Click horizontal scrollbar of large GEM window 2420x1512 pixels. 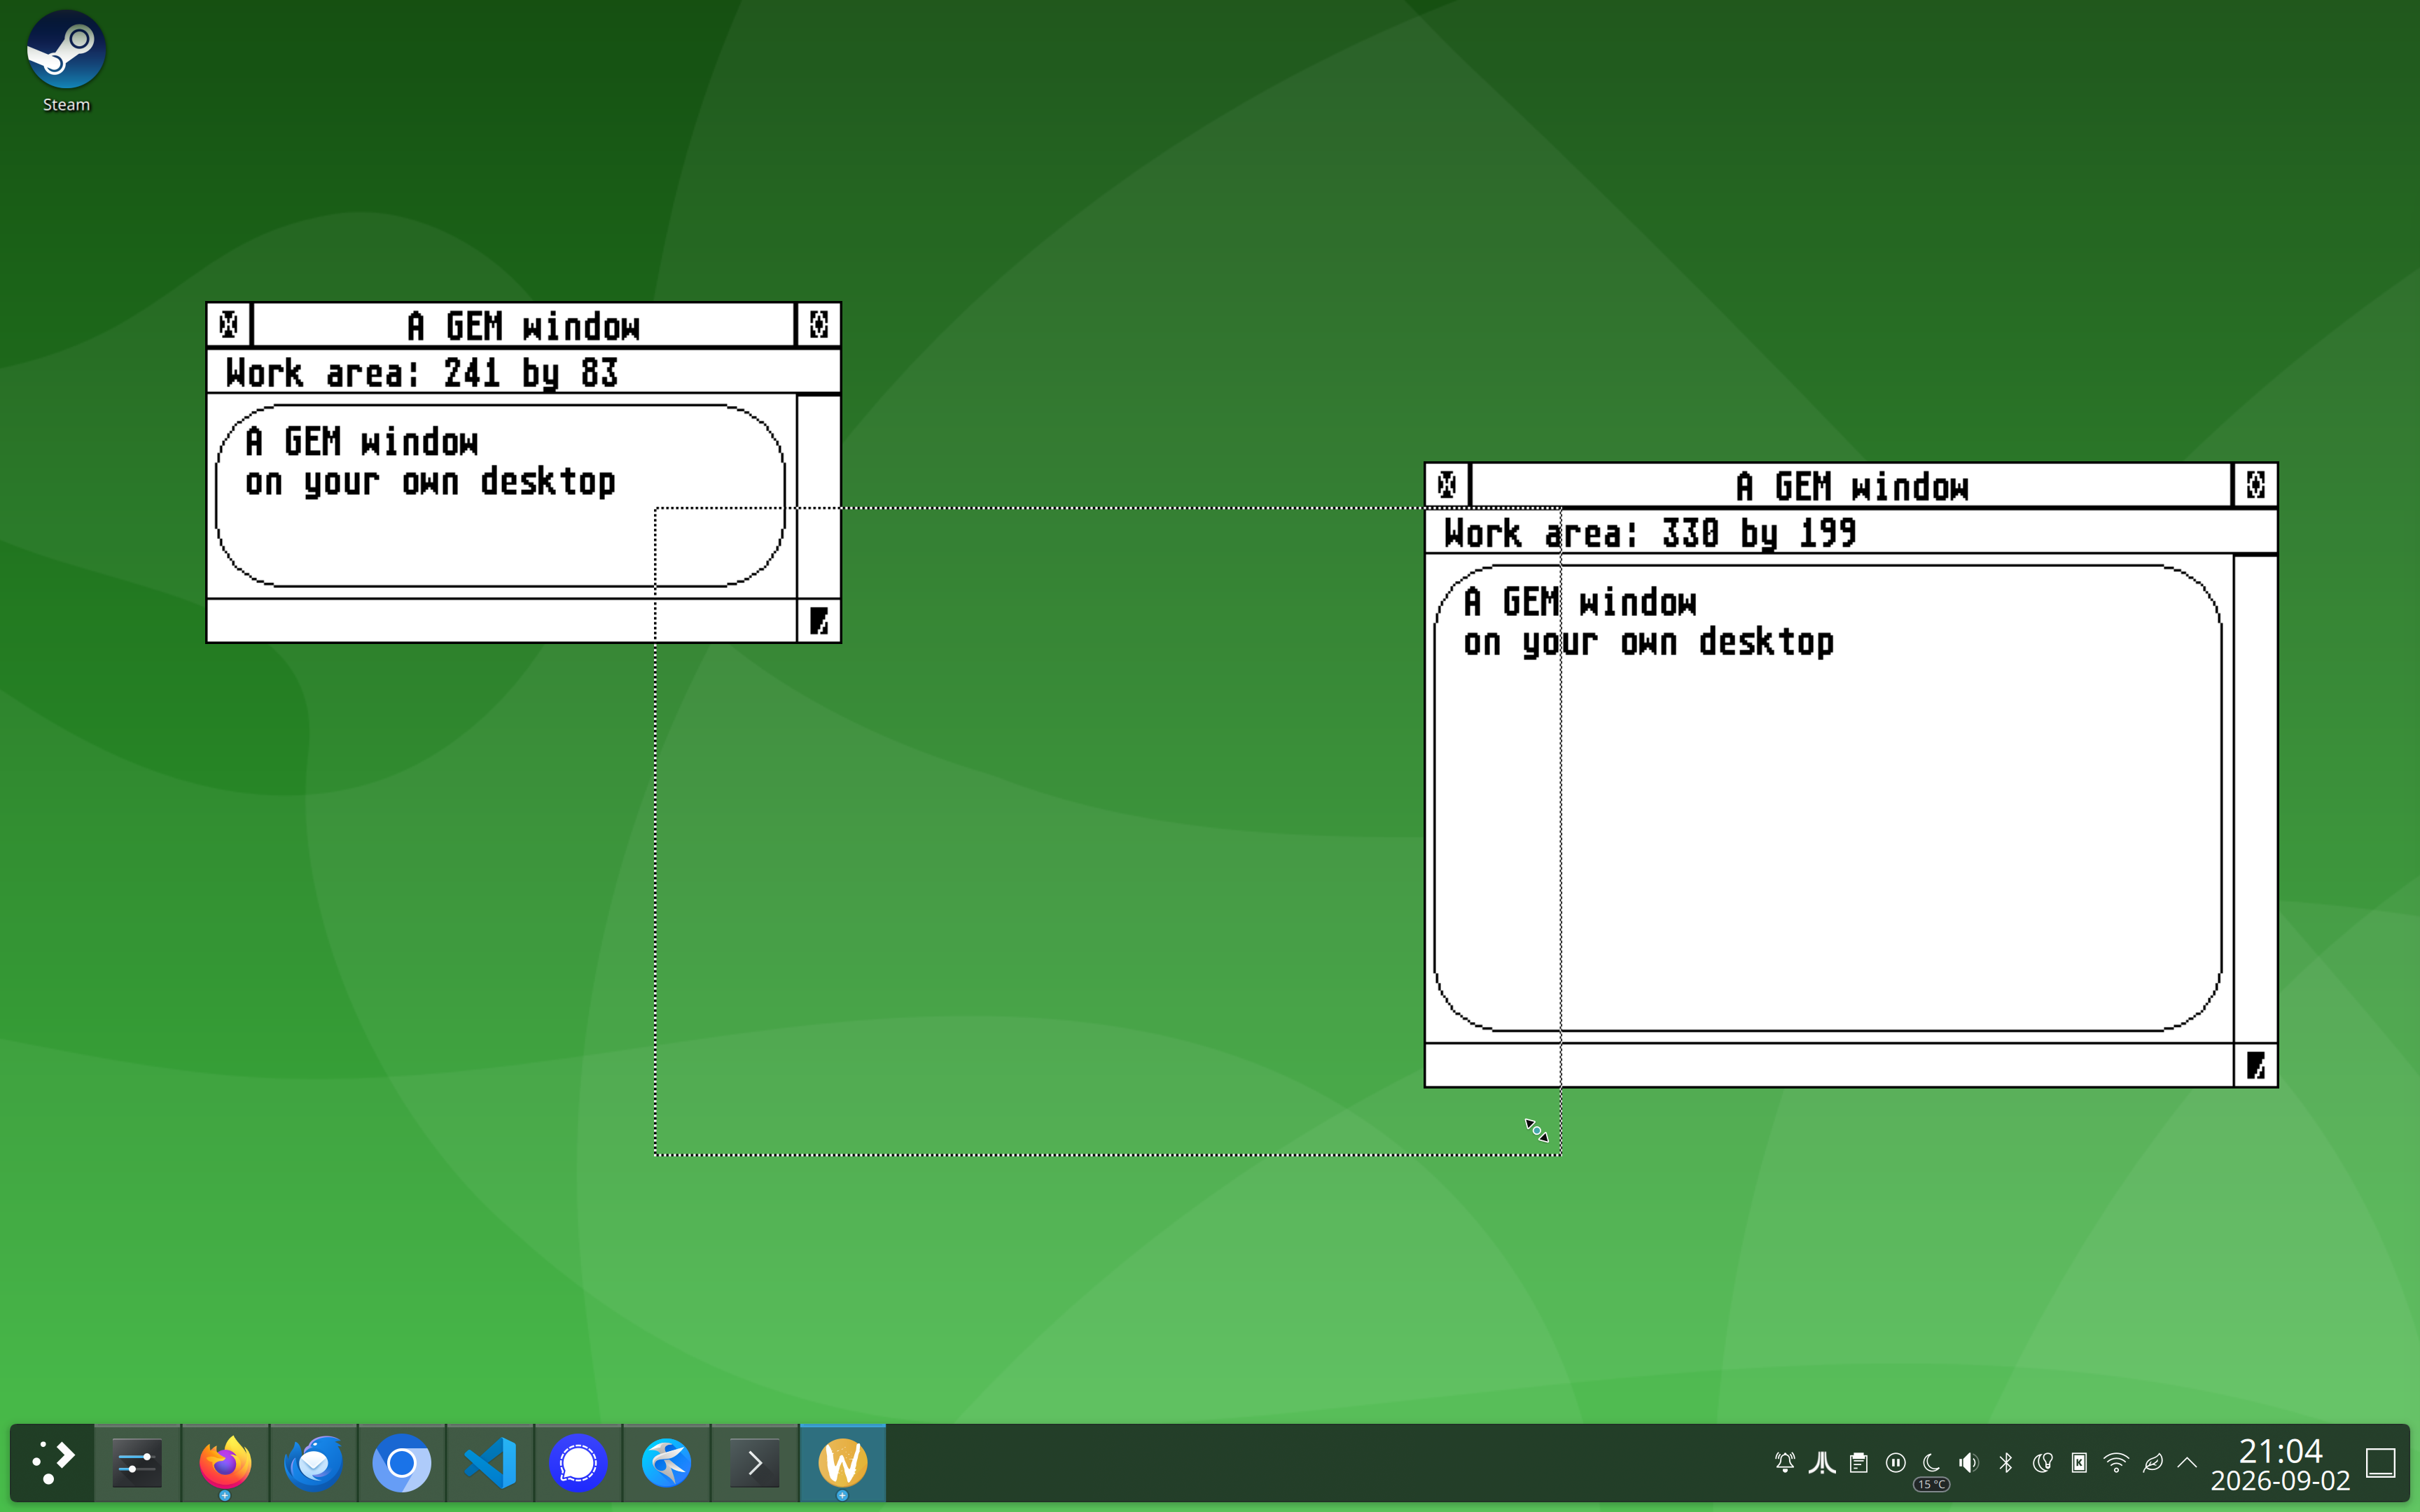pos(1829,1065)
